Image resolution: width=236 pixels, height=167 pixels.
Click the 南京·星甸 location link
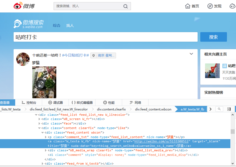106,55
